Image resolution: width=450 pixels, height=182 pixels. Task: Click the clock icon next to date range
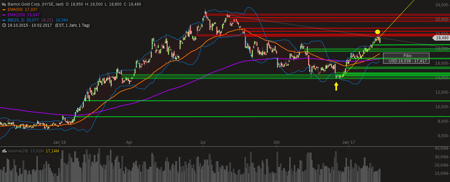[4, 25]
